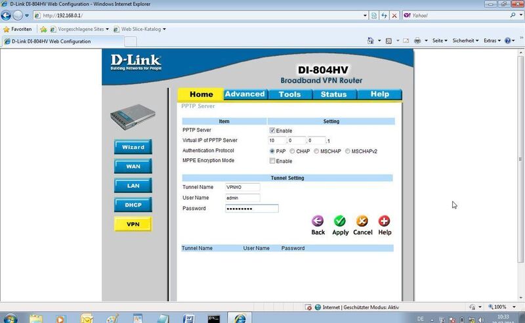The image size is (525, 323).
Task: Open the Sicherheit menu dropdown
Action: coord(465,41)
